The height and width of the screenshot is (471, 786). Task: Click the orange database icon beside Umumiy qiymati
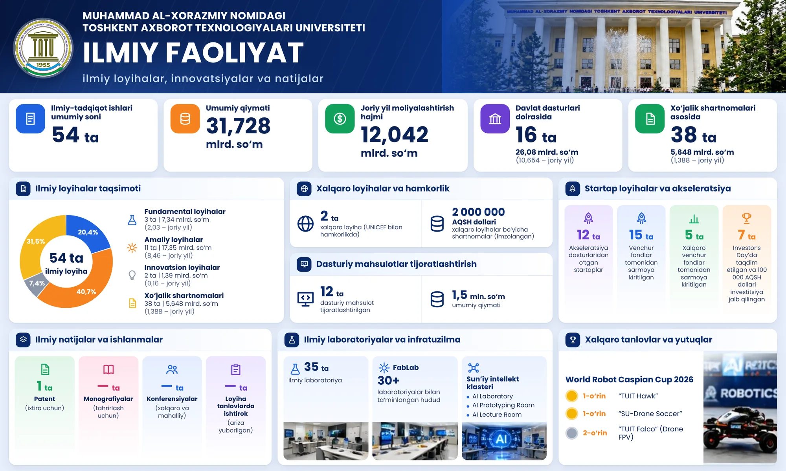185,119
